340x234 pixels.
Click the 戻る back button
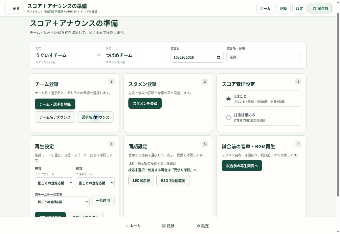click(14, 9)
